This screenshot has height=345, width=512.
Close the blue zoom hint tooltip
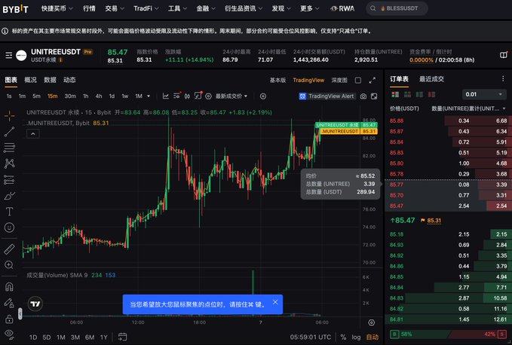(x=275, y=302)
